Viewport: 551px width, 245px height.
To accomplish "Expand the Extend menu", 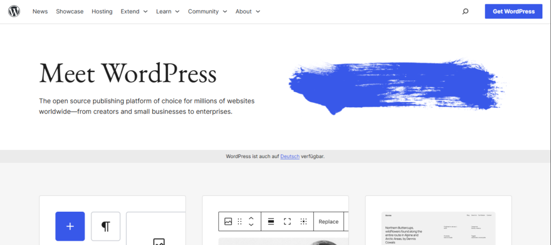I will 134,12.
